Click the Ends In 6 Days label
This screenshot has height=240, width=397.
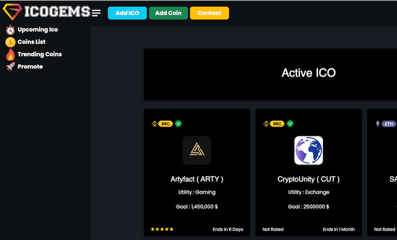pos(228,230)
